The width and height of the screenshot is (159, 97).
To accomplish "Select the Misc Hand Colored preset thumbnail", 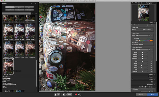I will [8, 66].
